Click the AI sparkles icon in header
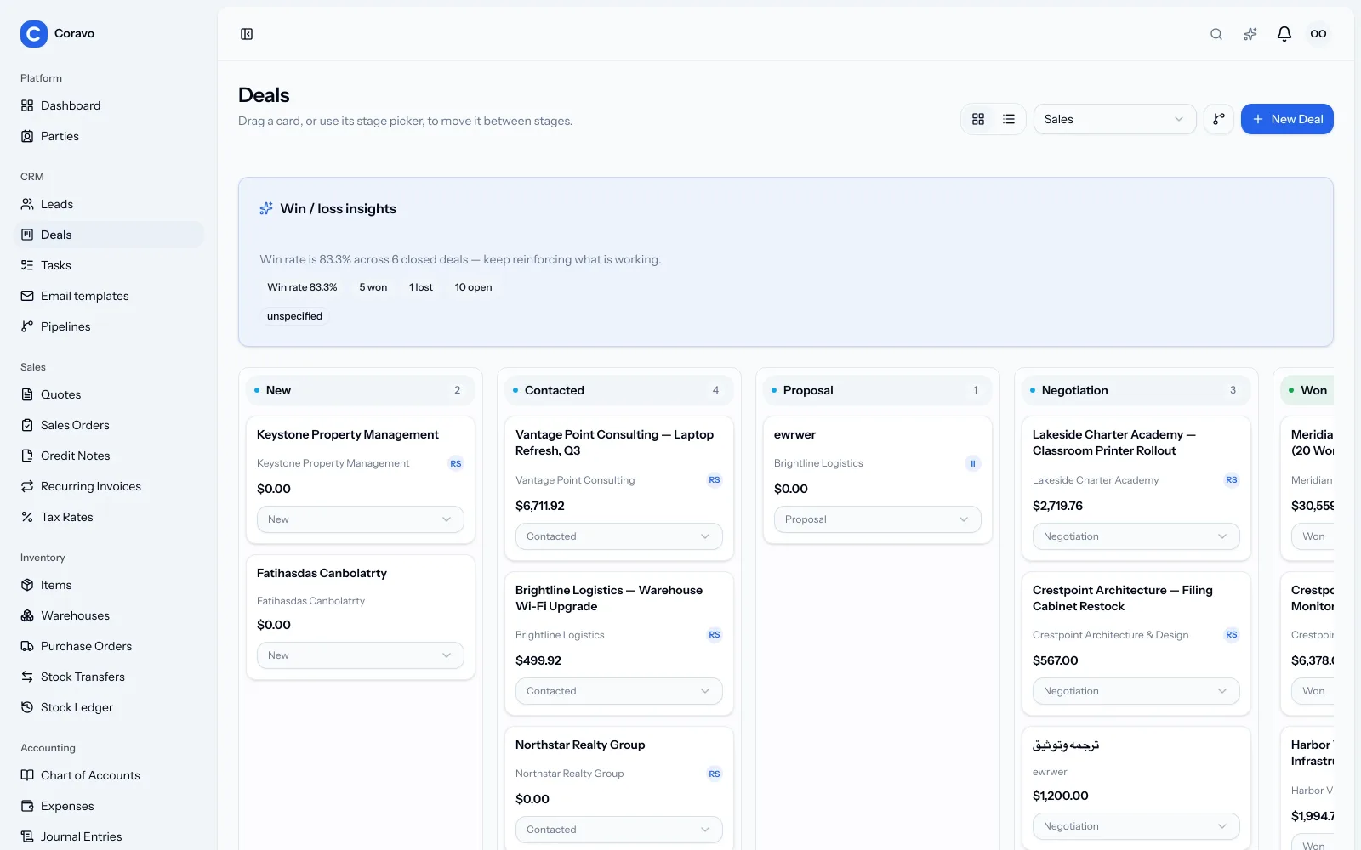The height and width of the screenshot is (850, 1361). [1250, 34]
